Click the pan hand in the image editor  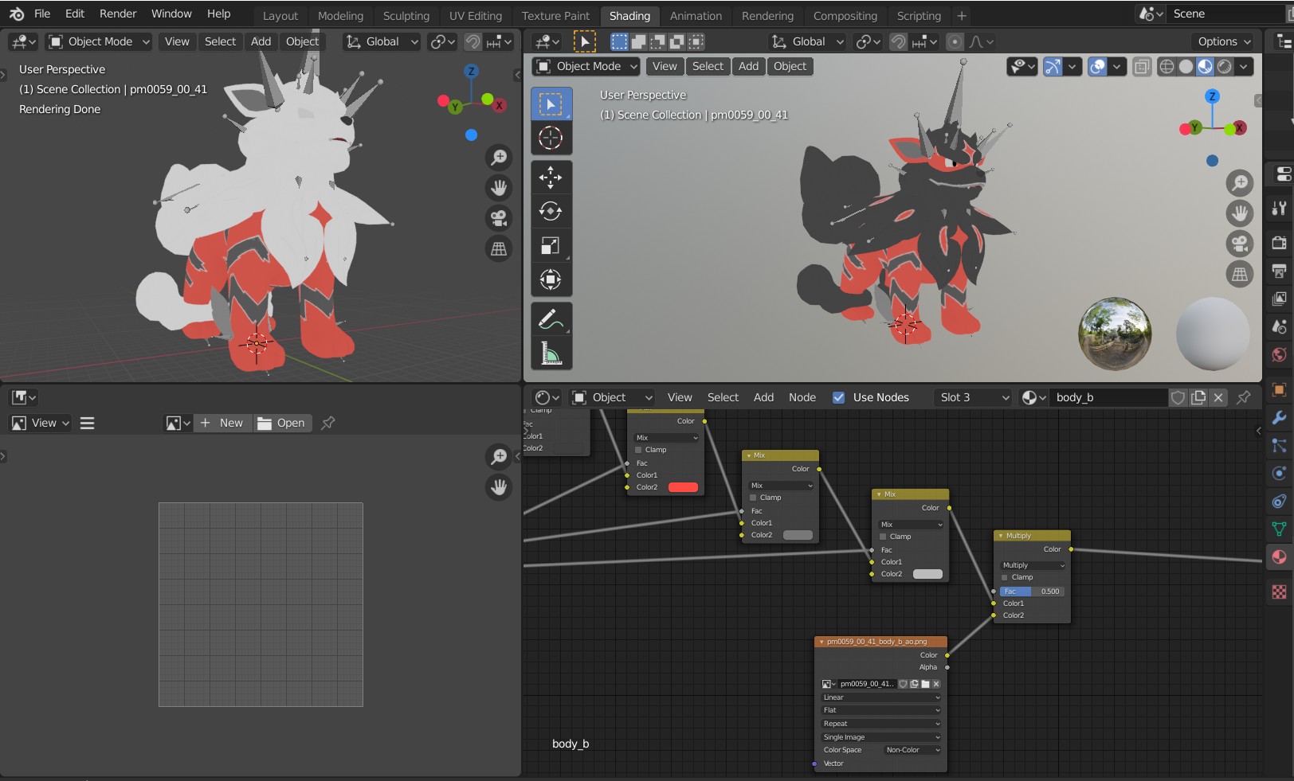click(499, 486)
